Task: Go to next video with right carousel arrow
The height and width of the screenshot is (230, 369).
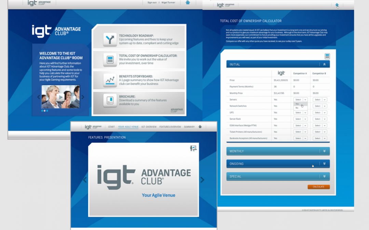Action: pyautogui.click(x=83, y=97)
